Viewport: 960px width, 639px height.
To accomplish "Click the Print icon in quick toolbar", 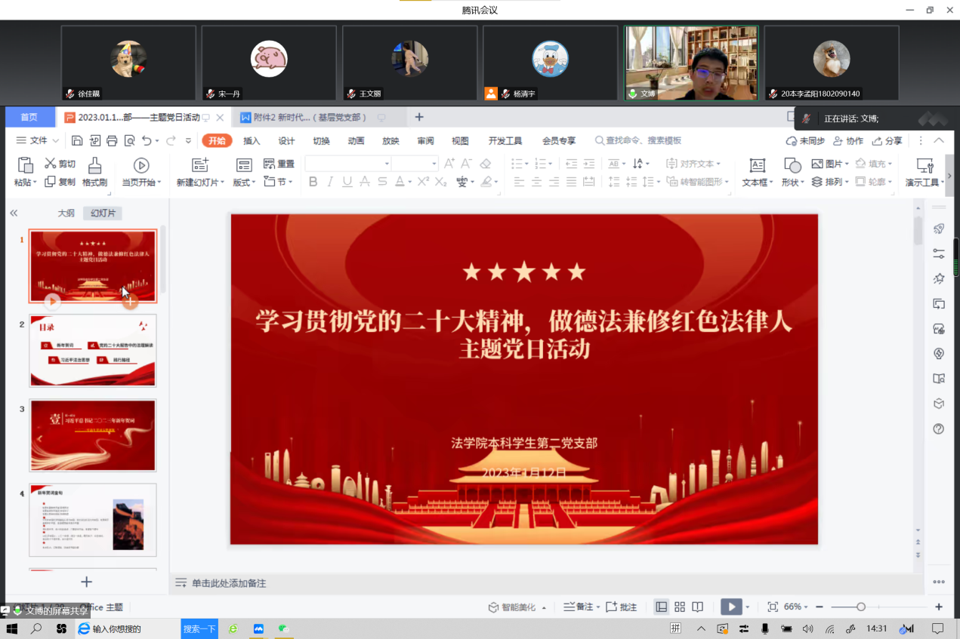I will tap(112, 140).
